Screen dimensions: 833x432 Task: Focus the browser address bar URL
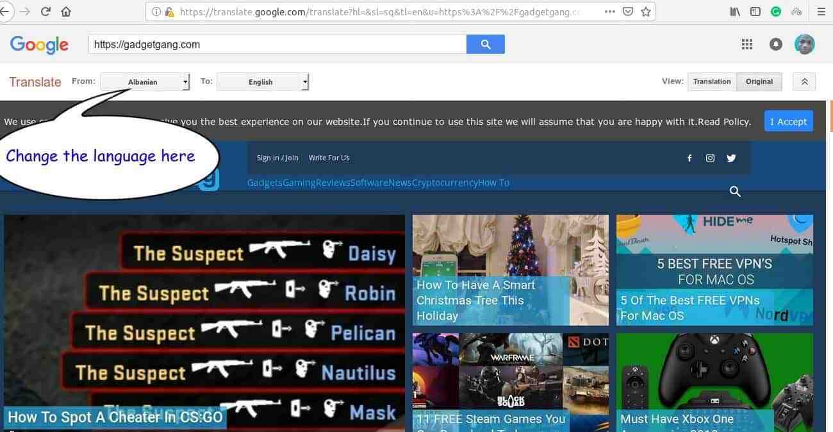pos(381,12)
